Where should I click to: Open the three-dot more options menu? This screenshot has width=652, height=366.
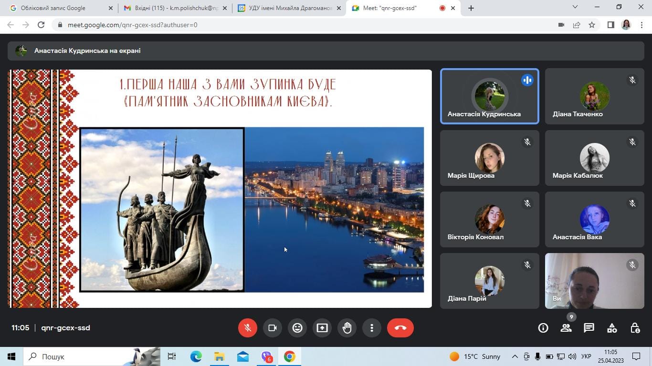coord(372,328)
